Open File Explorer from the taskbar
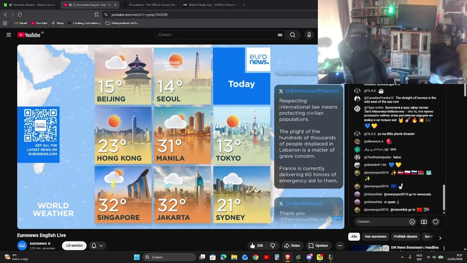This screenshot has width=467, height=263. [234, 257]
